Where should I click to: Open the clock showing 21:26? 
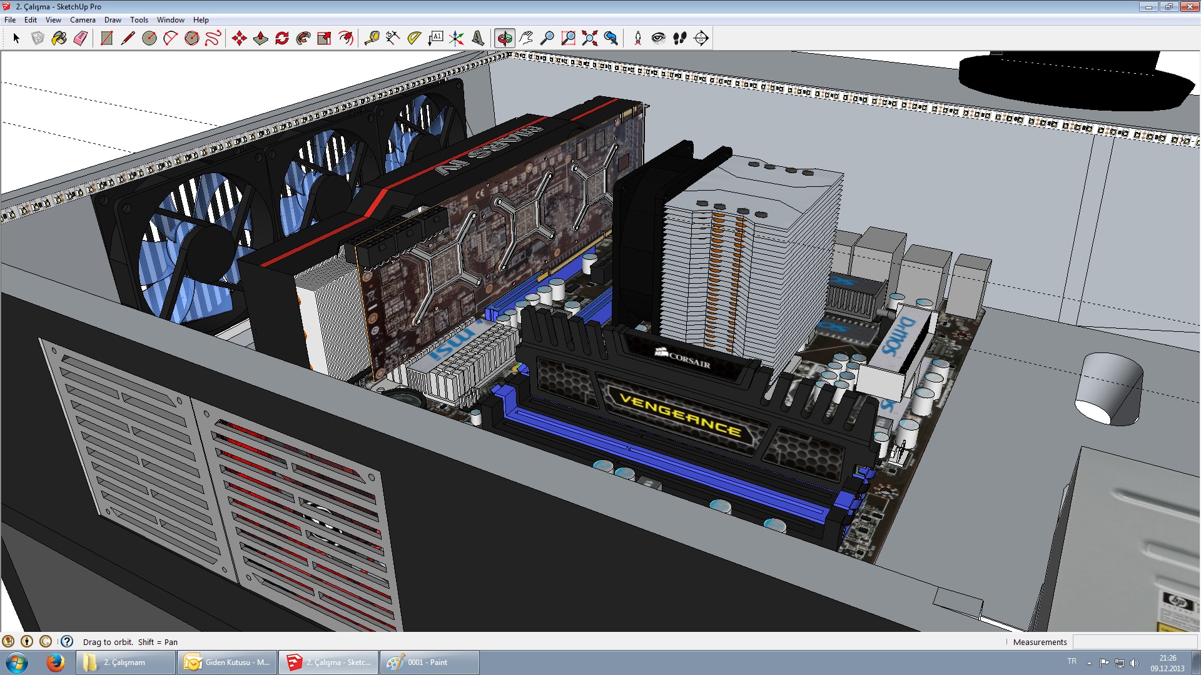(x=1167, y=662)
